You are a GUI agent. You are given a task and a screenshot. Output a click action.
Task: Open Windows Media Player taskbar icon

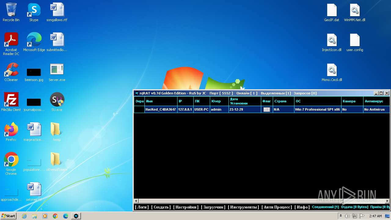45,216
